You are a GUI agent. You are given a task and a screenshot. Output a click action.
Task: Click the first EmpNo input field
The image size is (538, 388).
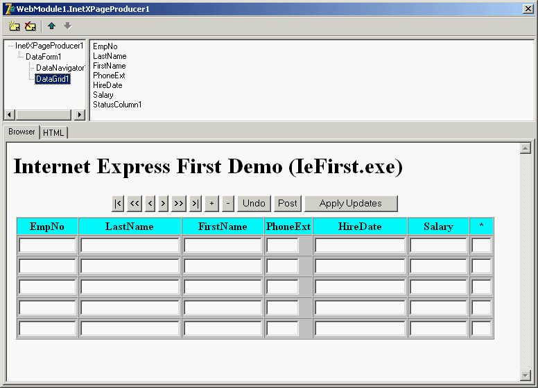tap(47, 245)
